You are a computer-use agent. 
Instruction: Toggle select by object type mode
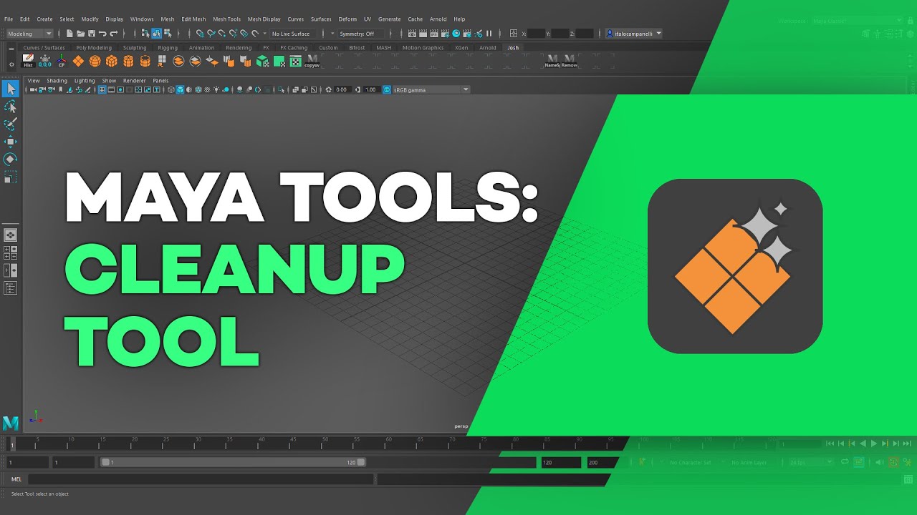point(156,34)
